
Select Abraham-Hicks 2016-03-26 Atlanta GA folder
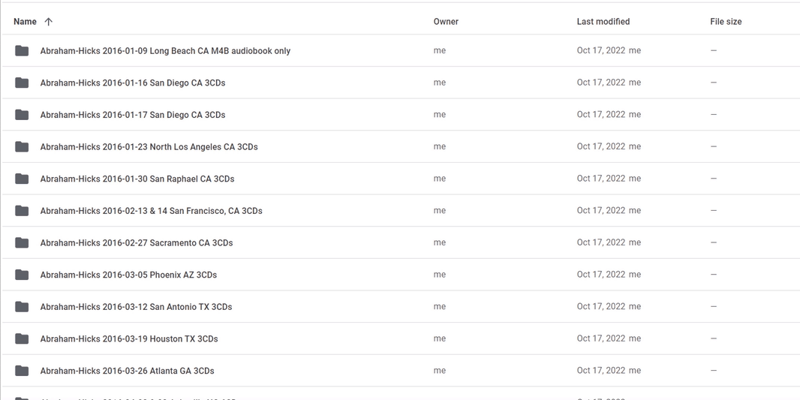pos(127,371)
